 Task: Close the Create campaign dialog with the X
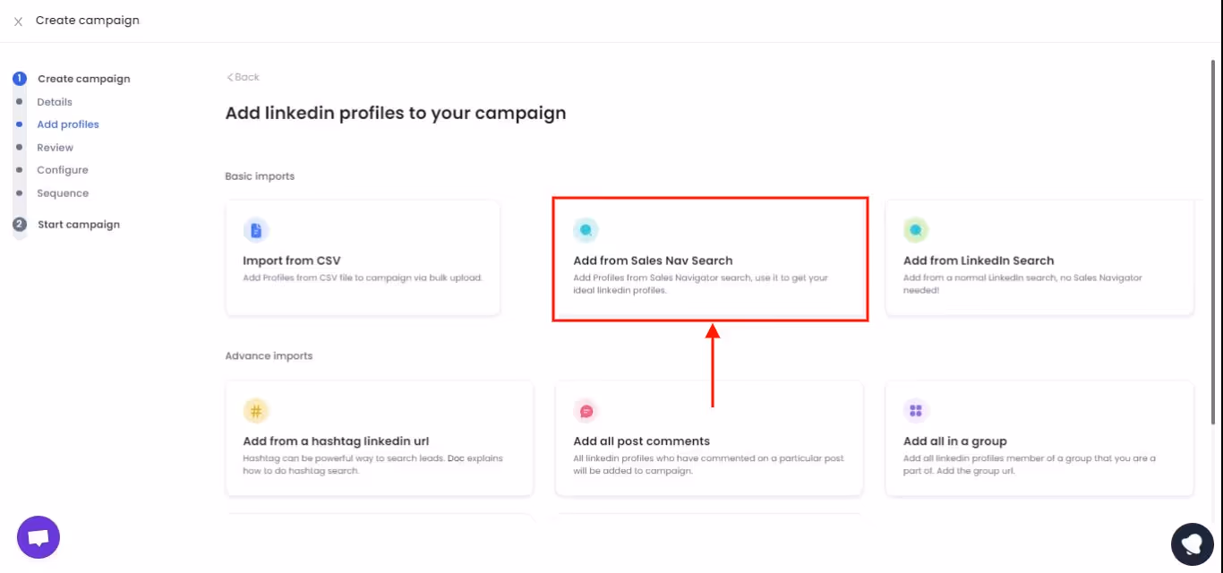17,20
